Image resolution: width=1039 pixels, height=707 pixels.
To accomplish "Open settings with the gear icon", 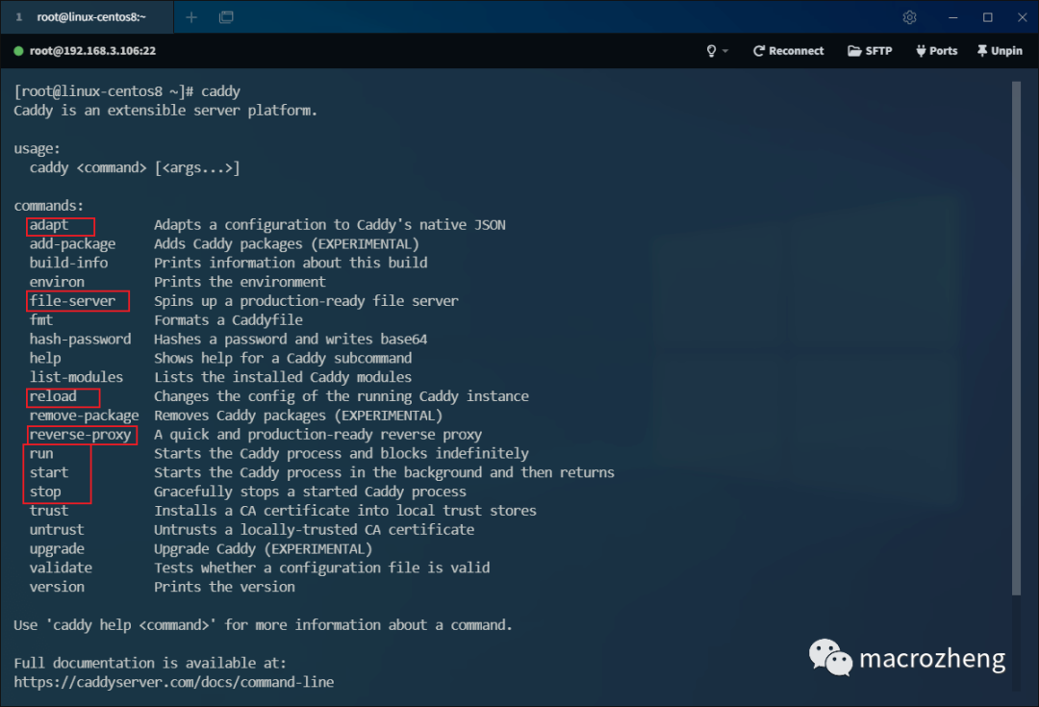I will (908, 16).
